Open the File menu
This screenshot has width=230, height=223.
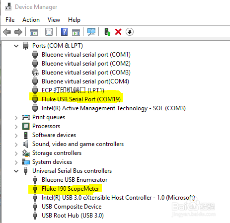click(10, 20)
